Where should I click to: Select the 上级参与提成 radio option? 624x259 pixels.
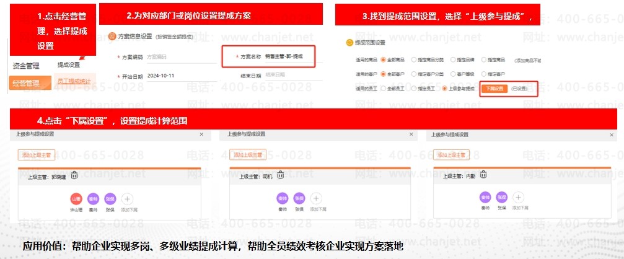click(x=445, y=89)
